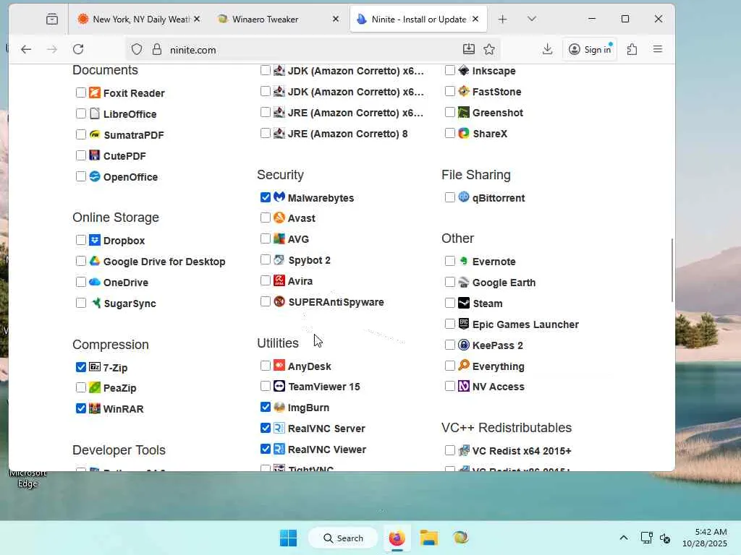
Task: Click the page vertical scrollbar thumb
Action: pos(672,270)
